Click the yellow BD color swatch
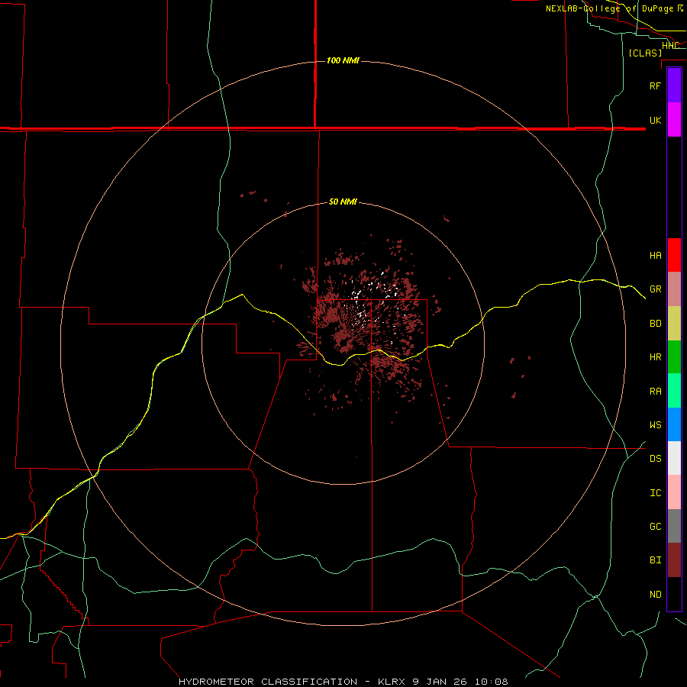The image size is (687, 687). [x=674, y=324]
